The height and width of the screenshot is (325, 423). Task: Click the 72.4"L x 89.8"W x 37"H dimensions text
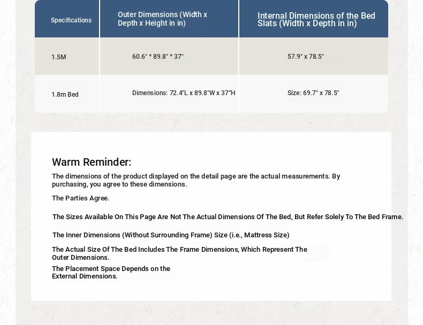tap(184, 93)
